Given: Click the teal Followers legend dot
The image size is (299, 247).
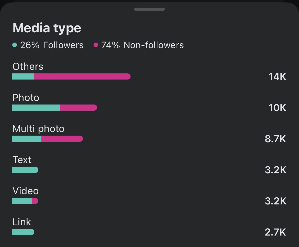Looking at the screenshot, I should [x=15, y=45].
